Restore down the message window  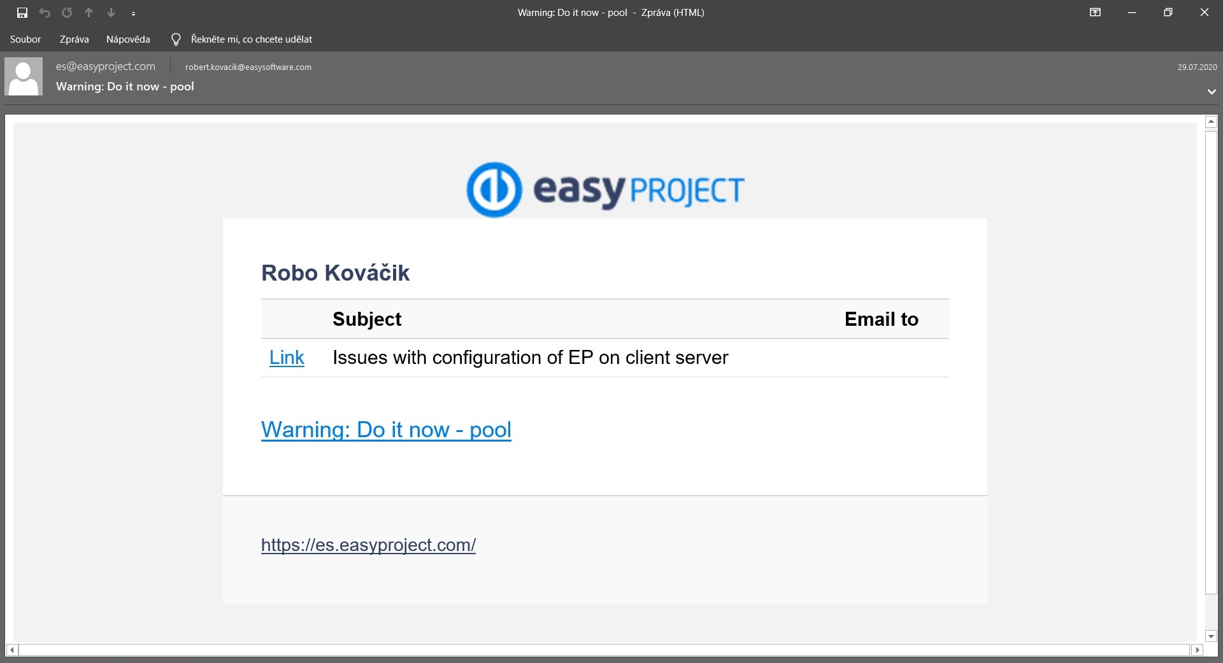1168,12
